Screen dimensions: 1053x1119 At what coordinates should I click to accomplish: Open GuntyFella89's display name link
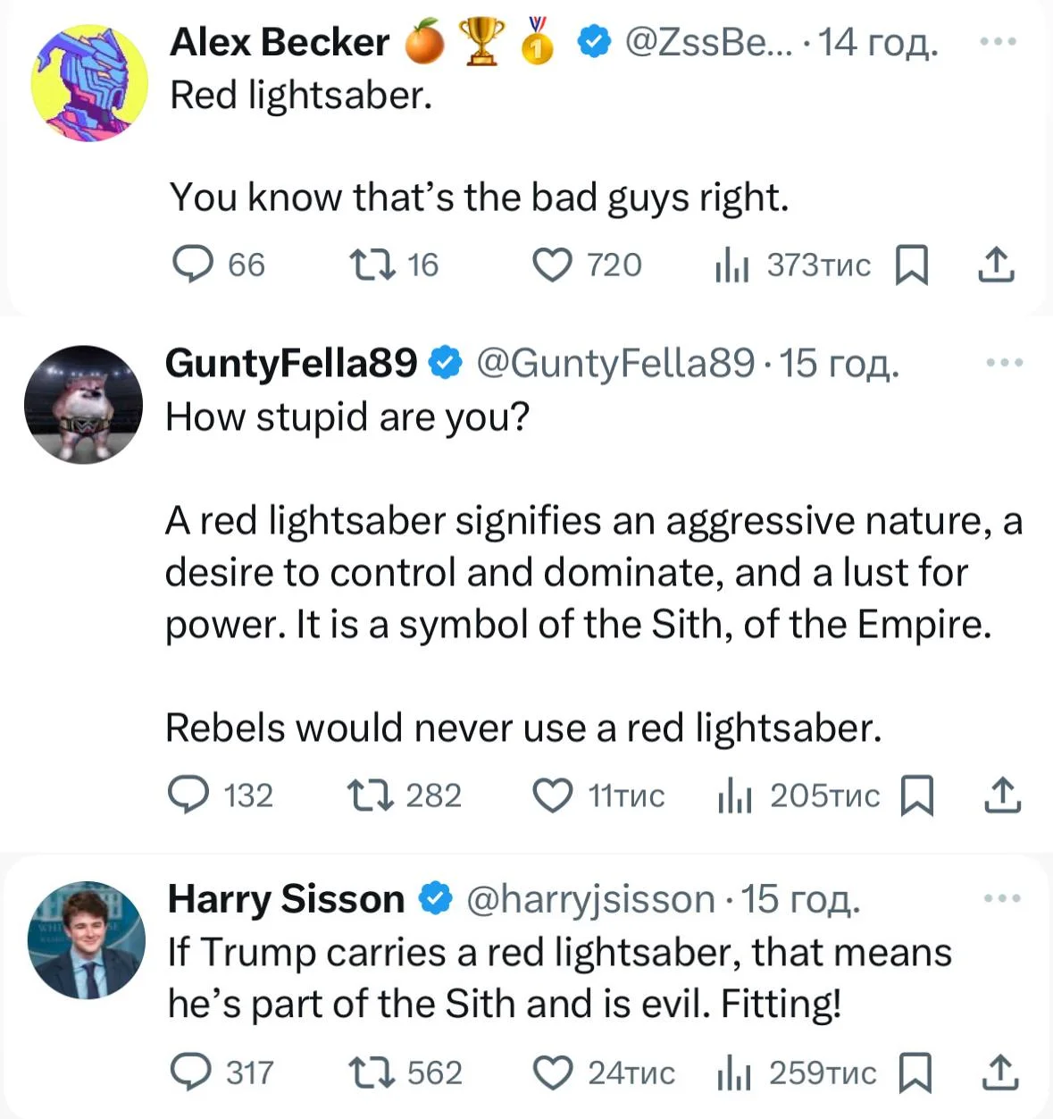(291, 363)
